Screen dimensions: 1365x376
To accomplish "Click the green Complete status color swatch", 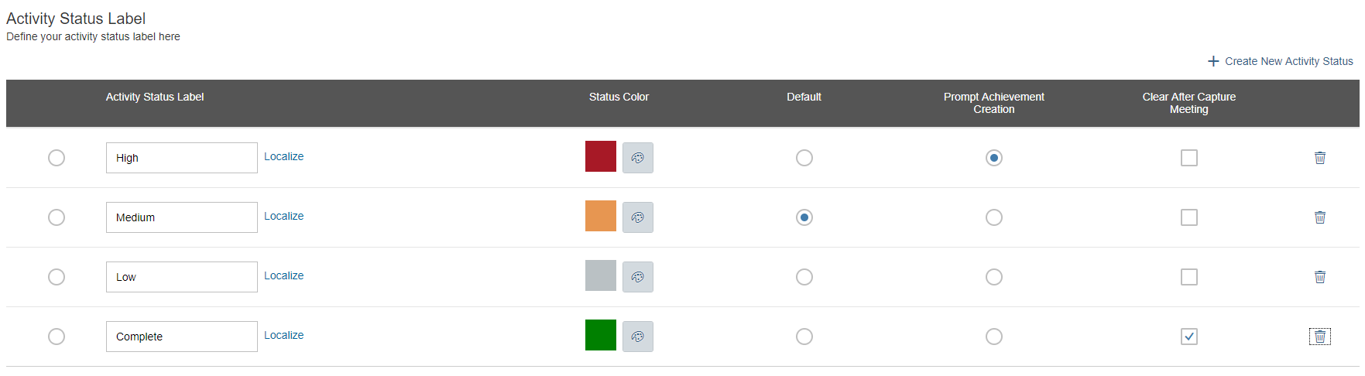I will point(601,335).
